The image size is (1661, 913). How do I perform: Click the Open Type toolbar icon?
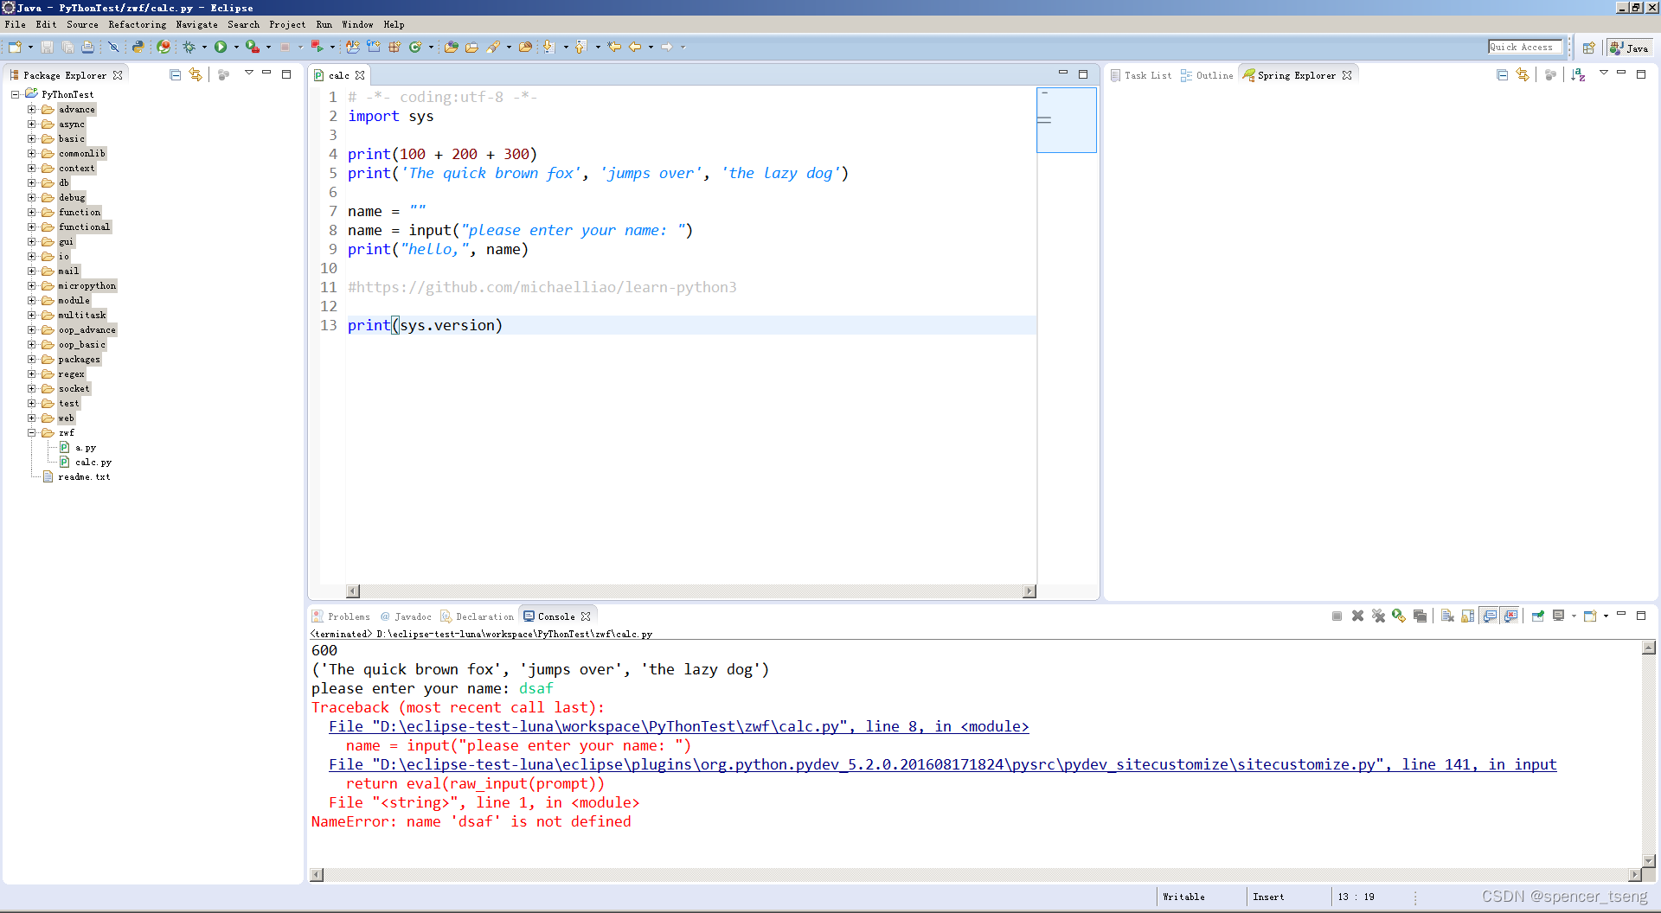451,47
